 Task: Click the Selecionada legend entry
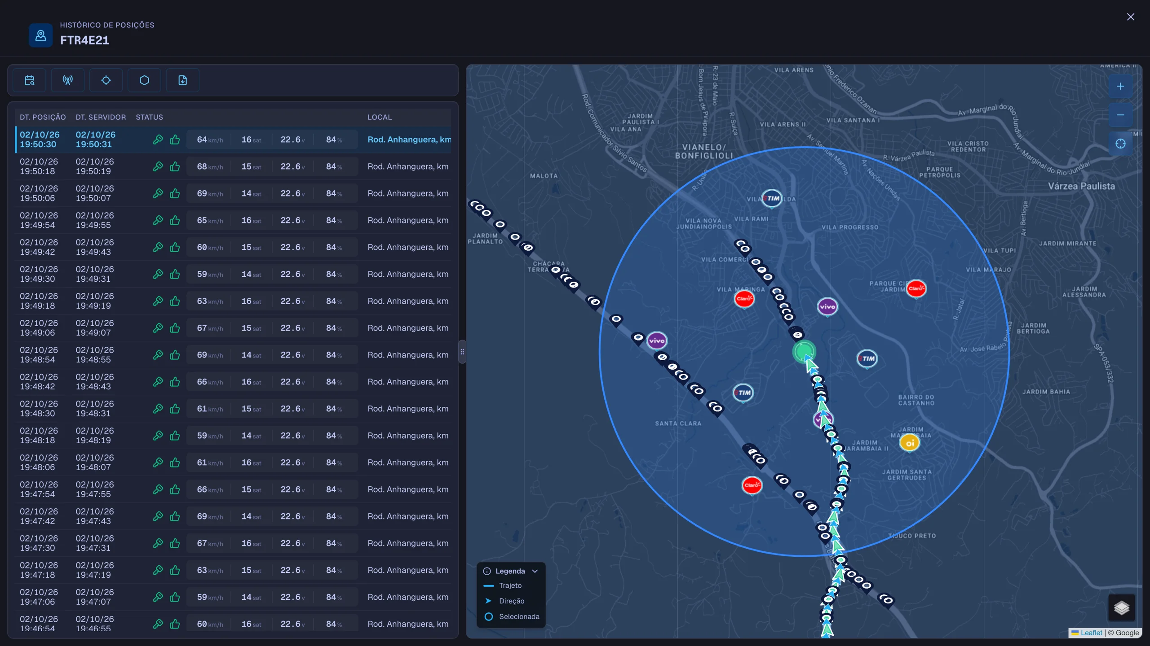click(x=512, y=617)
